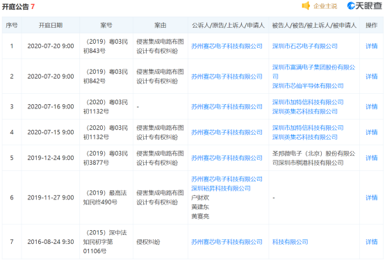
Task: Select case number (2020)粤03民初1132号 in row 3
Action: (x=106, y=106)
